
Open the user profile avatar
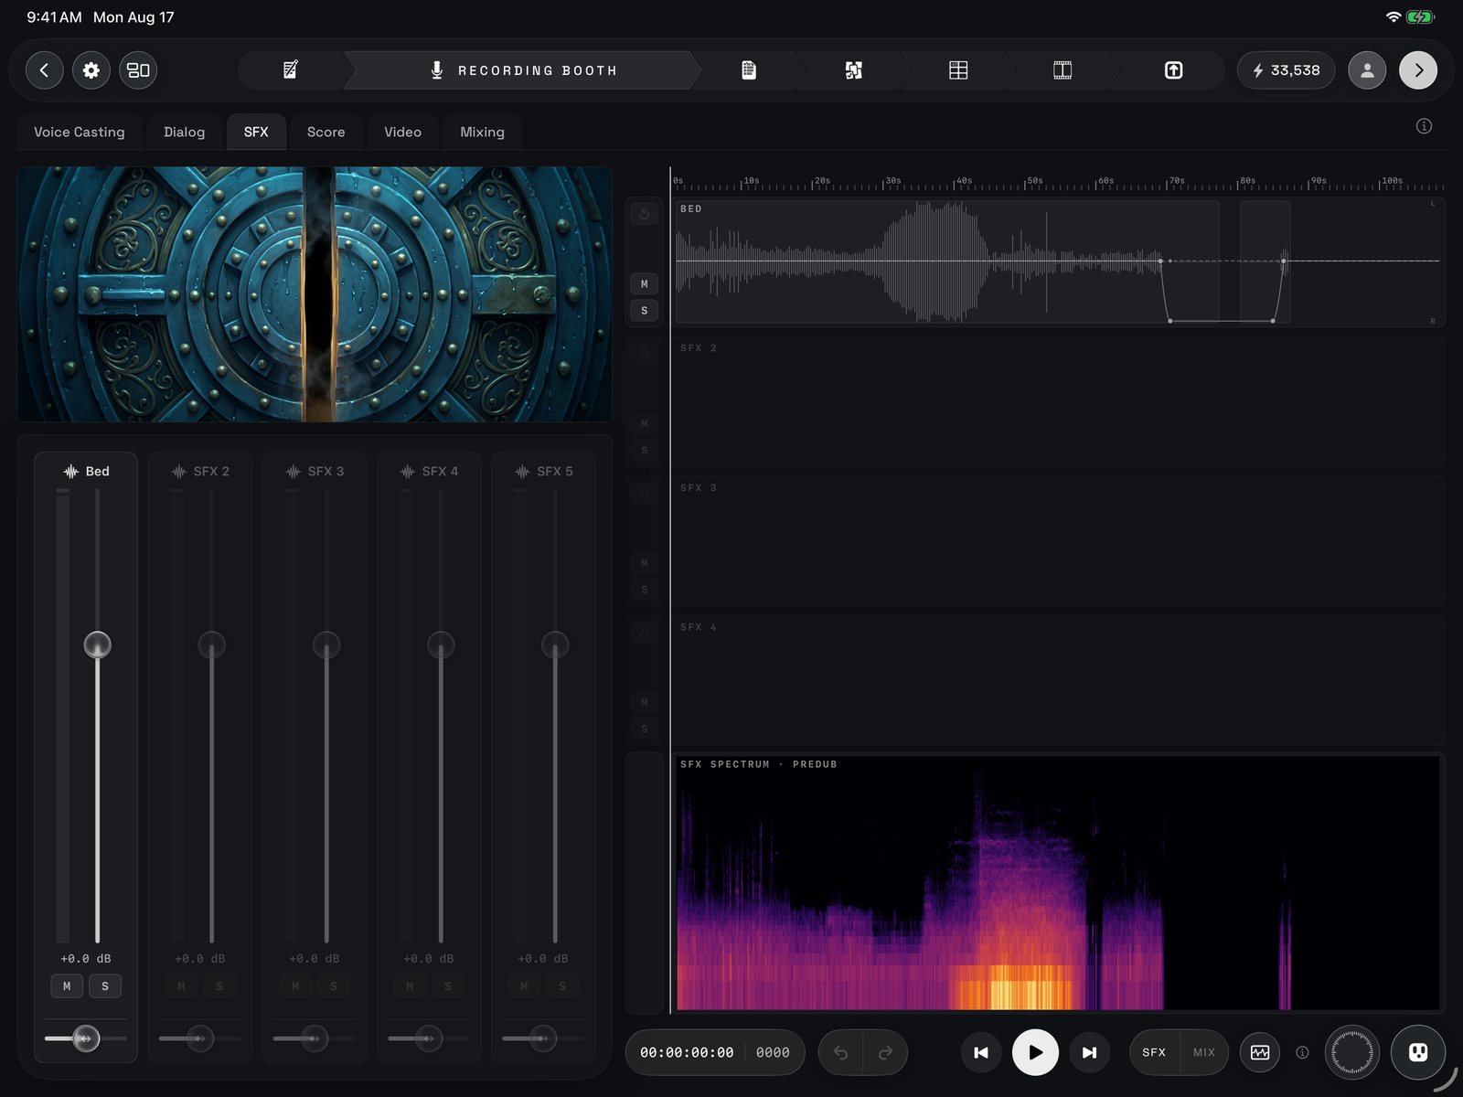click(1367, 70)
